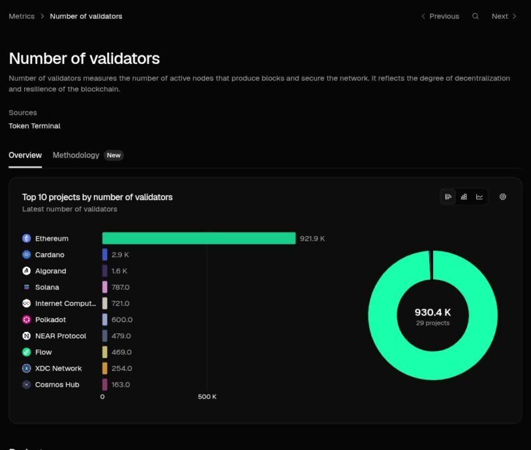This screenshot has width=531, height=450.
Task: Click the Internet Comput... label
Action: pos(65,303)
